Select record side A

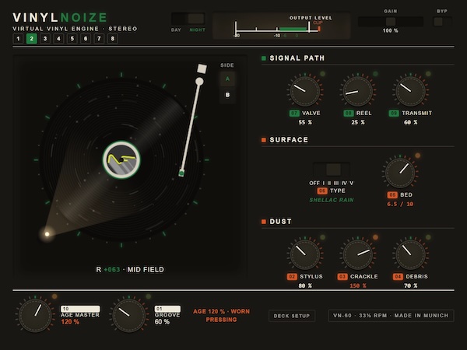[x=227, y=79]
